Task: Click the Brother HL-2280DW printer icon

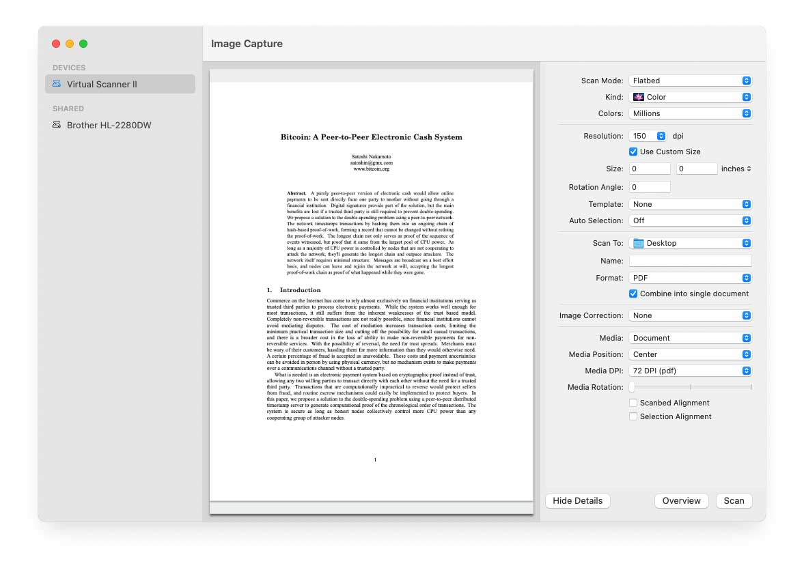Action: 57,124
